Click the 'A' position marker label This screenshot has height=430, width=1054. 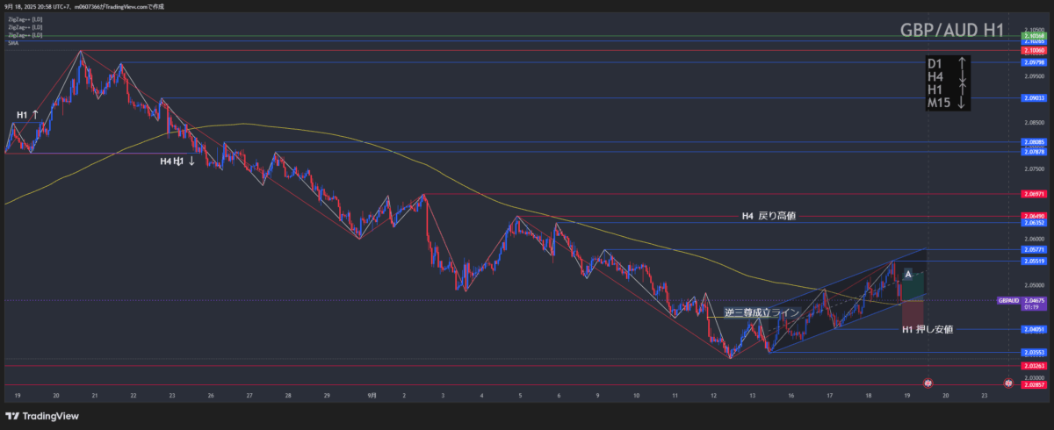[908, 274]
